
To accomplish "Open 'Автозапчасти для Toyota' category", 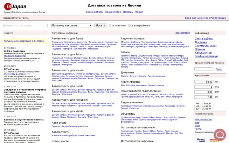I will click(x=67, y=38).
